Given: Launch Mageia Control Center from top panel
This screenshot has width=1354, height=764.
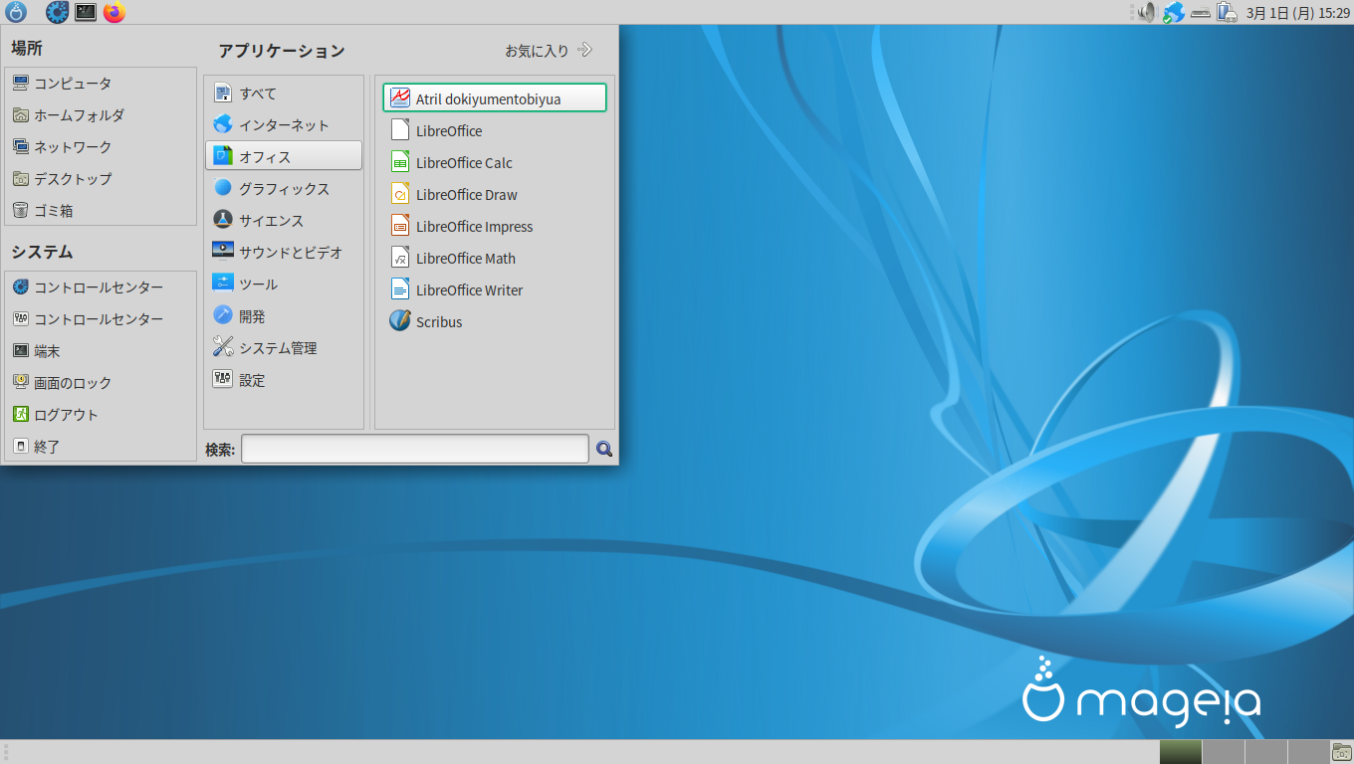Looking at the screenshot, I should 57,12.
